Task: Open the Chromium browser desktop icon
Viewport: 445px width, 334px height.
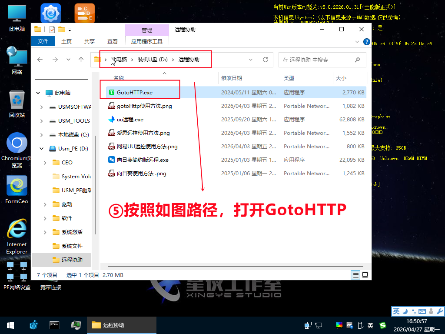Action: (x=17, y=144)
